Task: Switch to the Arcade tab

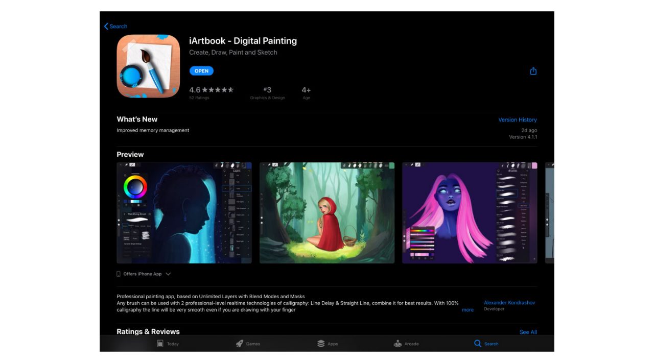Action: tap(406, 344)
